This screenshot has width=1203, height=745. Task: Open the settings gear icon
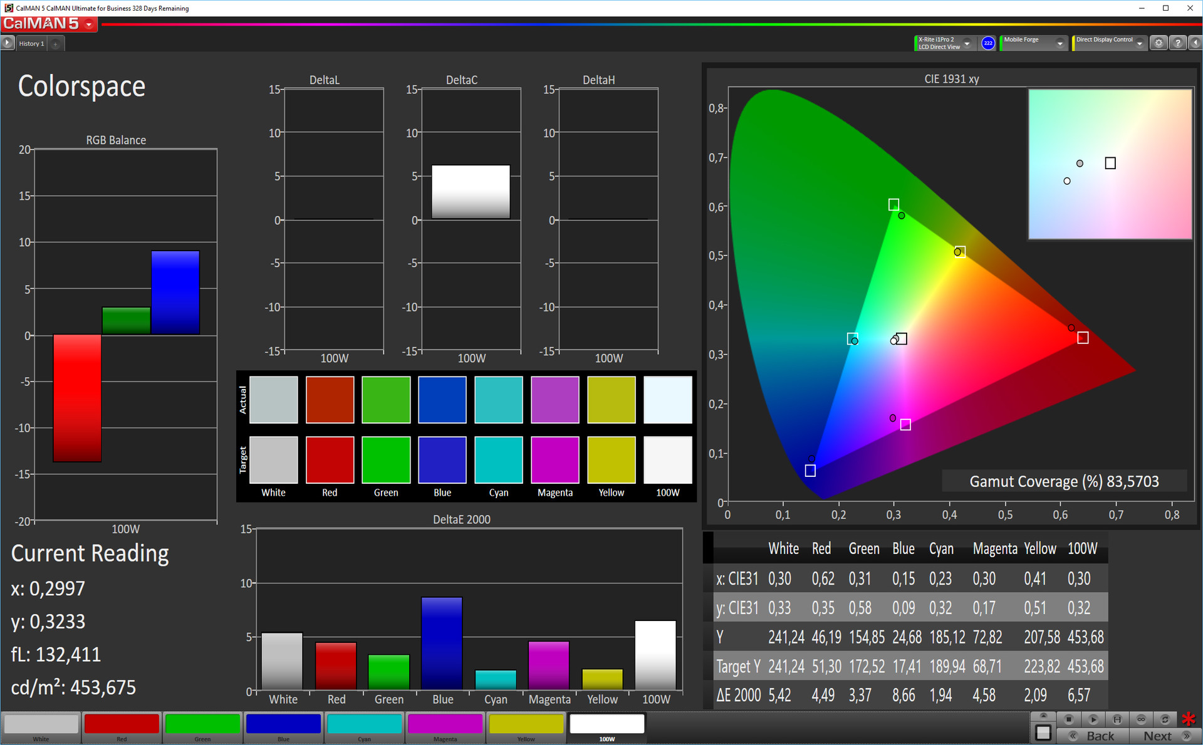[x=1159, y=43]
